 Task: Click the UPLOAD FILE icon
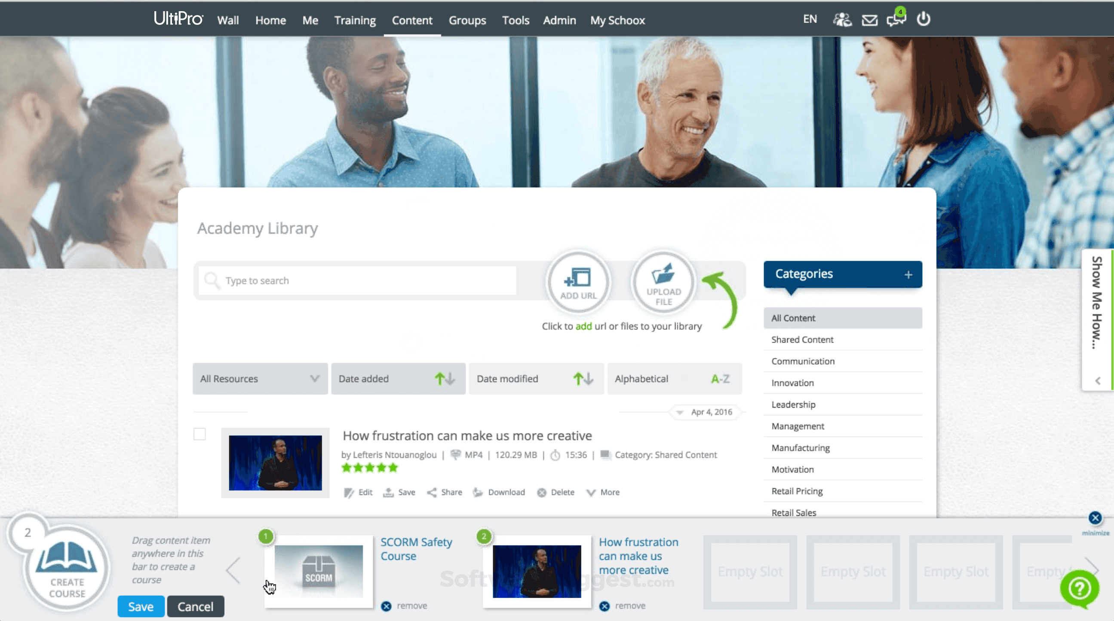coord(663,282)
